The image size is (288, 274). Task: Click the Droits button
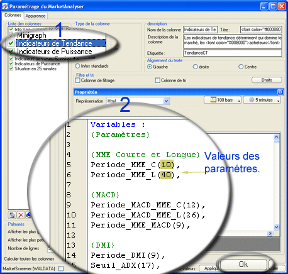click(267, 80)
